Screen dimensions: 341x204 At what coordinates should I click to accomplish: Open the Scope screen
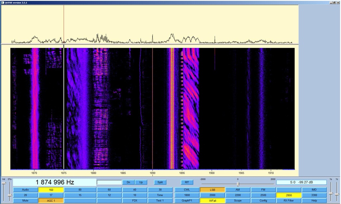(x=238, y=201)
